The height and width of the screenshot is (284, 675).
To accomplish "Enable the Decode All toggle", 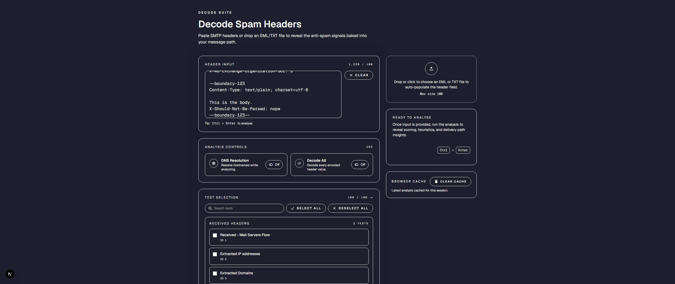I will (x=360, y=165).
